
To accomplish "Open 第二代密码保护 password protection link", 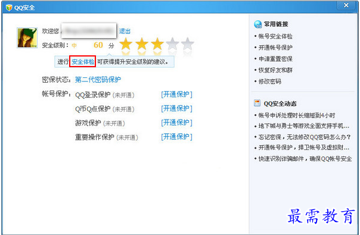I will 98,79.
